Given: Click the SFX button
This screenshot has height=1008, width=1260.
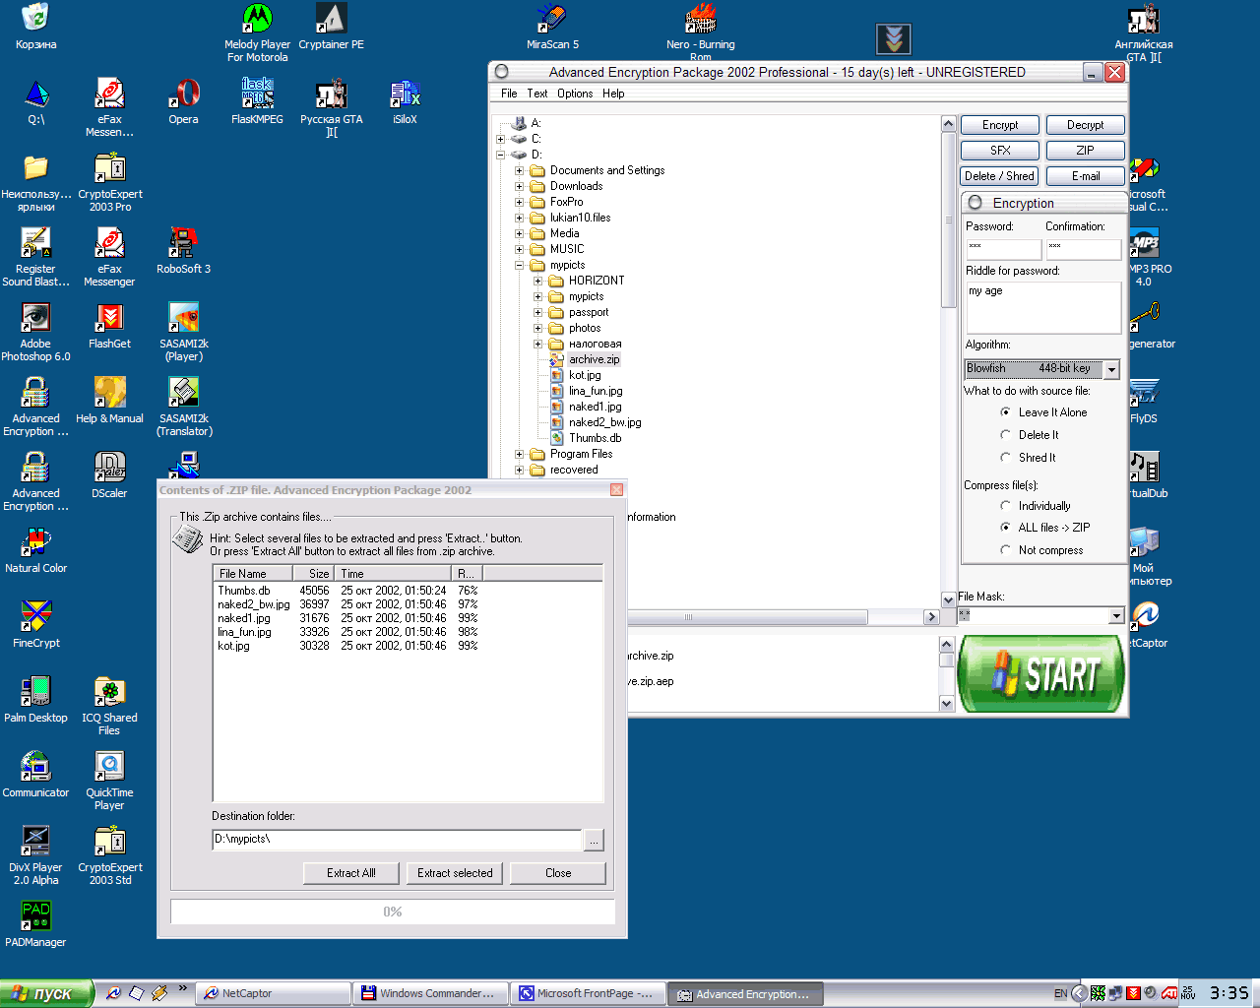Looking at the screenshot, I should [x=1000, y=151].
